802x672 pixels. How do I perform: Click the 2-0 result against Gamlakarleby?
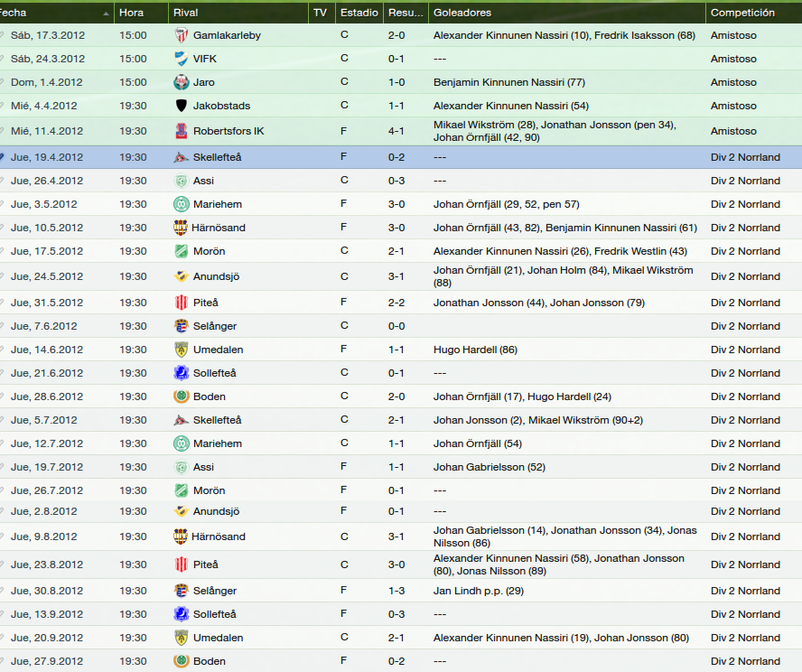click(x=396, y=35)
